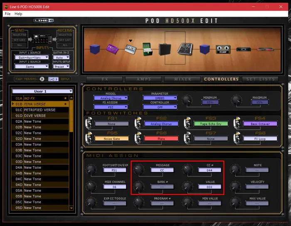The width and height of the screenshot is (291, 226).
Task: Open the FS Assign FS2 dropdown
Action: coord(111,107)
